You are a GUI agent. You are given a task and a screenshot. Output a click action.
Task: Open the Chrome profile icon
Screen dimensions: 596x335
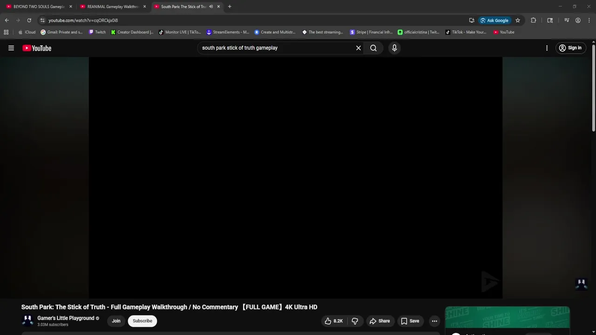(578, 20)
